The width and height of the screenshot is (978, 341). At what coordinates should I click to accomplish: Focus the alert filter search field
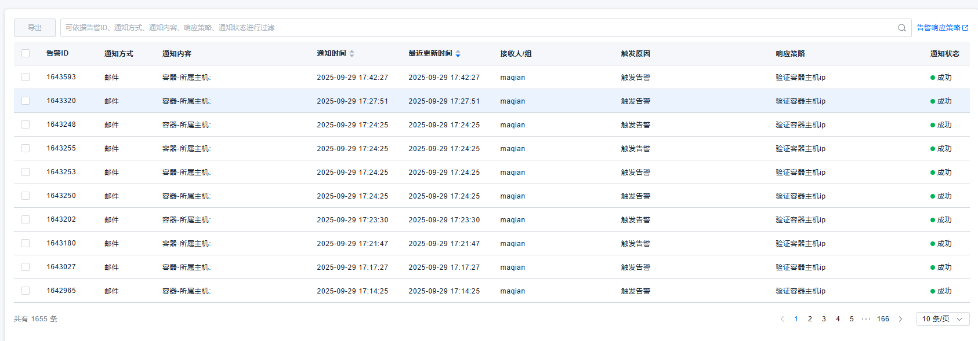(476, 28)
